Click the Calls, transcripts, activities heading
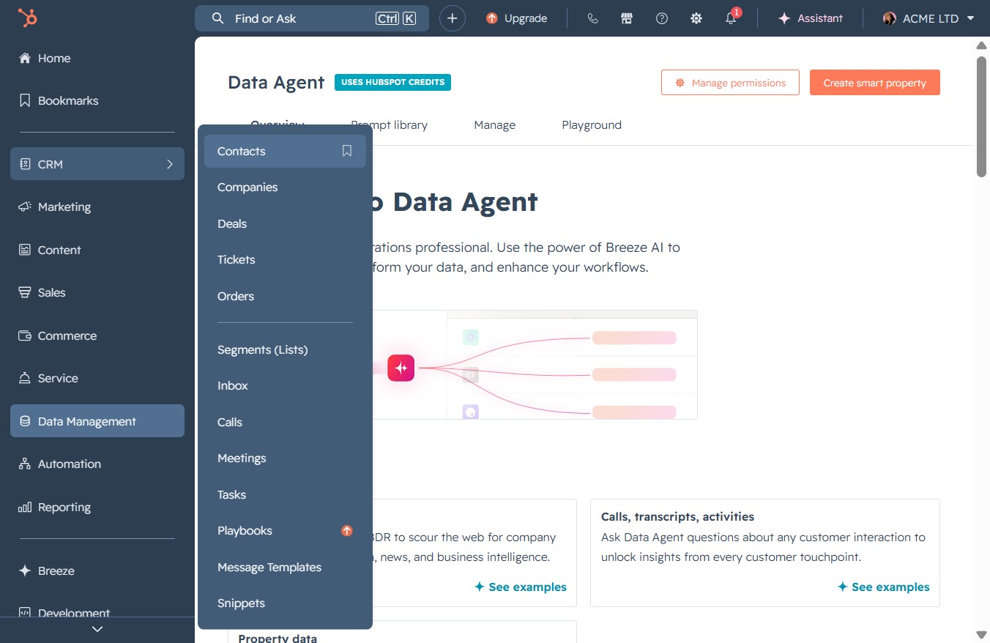The width and height of the screenshot is (990, 643). tap(677, 516)
